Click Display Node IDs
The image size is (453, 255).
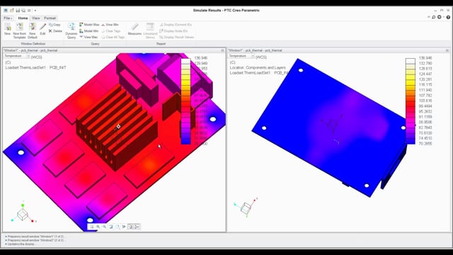click(173, 31)
